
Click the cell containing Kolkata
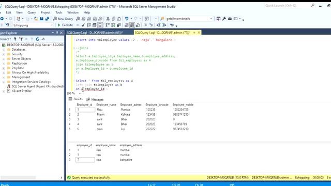point(125,115)
